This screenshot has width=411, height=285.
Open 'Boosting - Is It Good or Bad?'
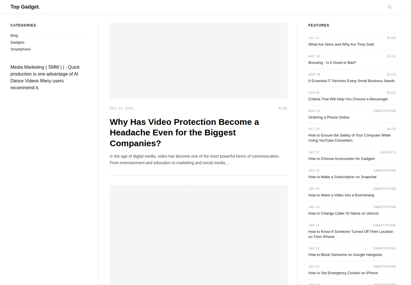click(332, 63)
